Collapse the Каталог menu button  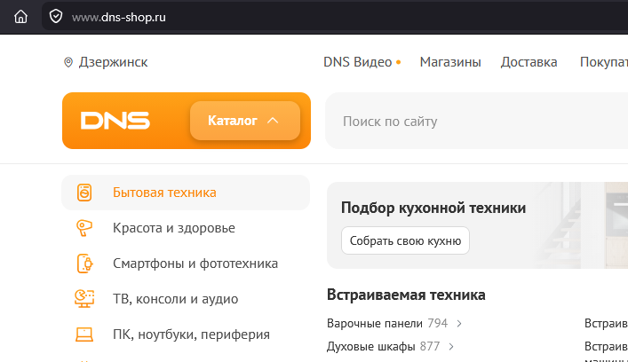(245, 121)
